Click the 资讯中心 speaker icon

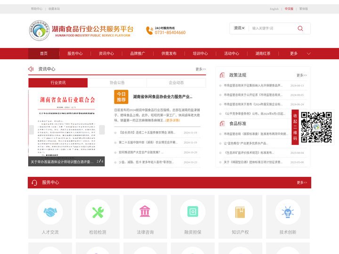[x=31, y=69]
